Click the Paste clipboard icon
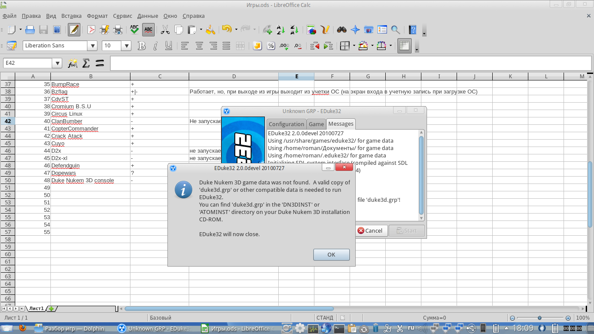The image size is (594, 334). tap(192, 30)
